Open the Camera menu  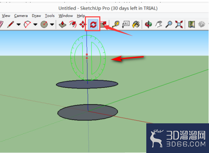[x=21, y=16]
